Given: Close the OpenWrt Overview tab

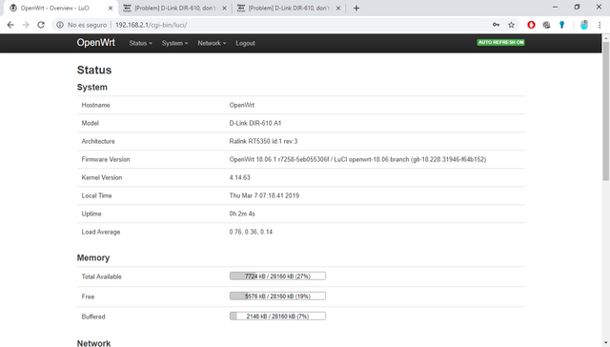Looking at the screenshot, I should coord(111,9).
